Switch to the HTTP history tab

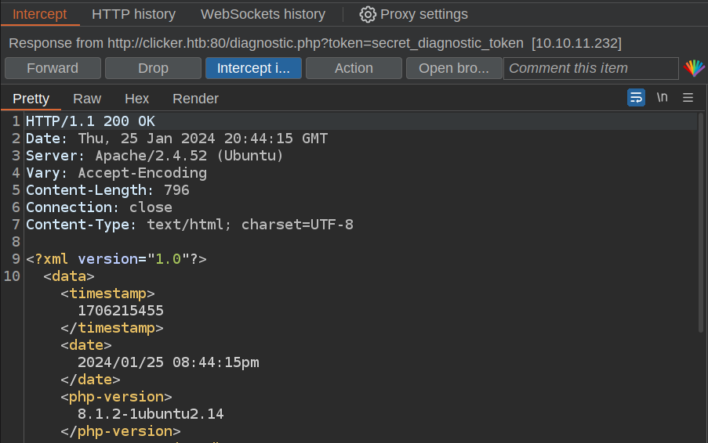tap(133, 14)
